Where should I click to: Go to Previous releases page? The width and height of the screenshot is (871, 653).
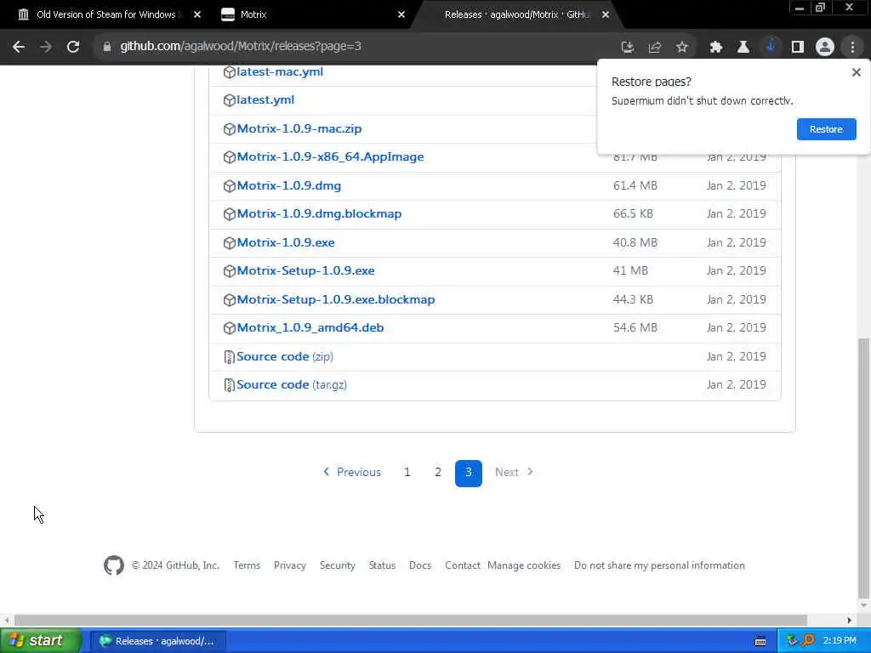click(352, 473)
